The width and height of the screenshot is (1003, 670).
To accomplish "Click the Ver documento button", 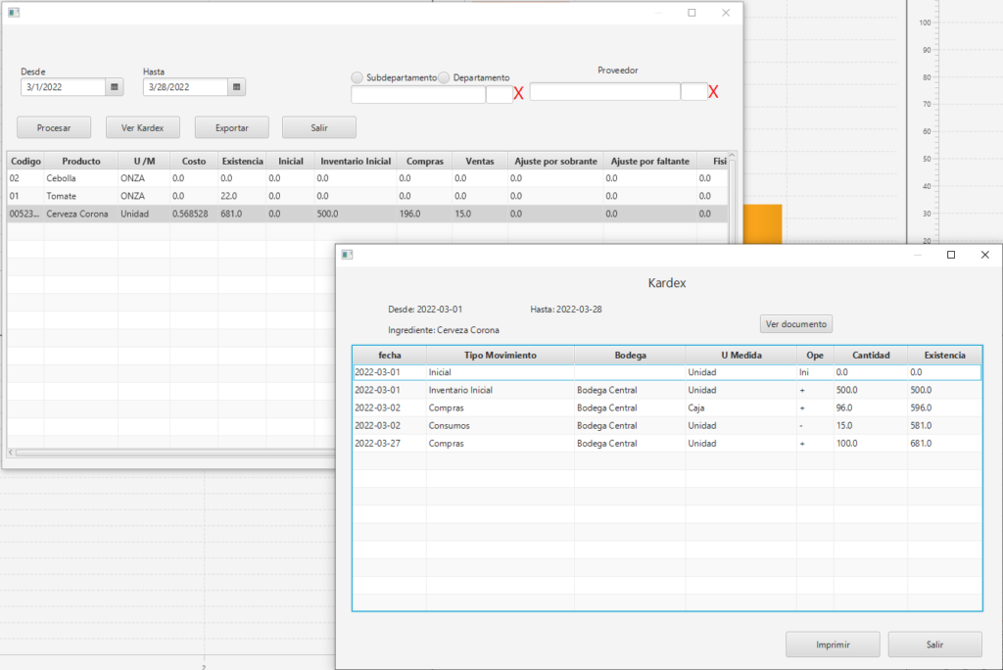I will pyautogui.click(x=795, y=324).
